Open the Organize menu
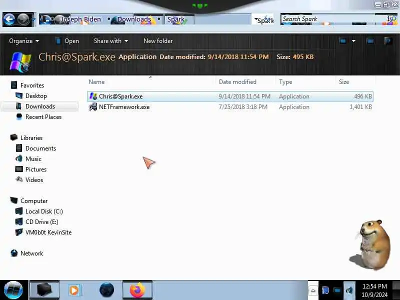 [x=24, y=41]
